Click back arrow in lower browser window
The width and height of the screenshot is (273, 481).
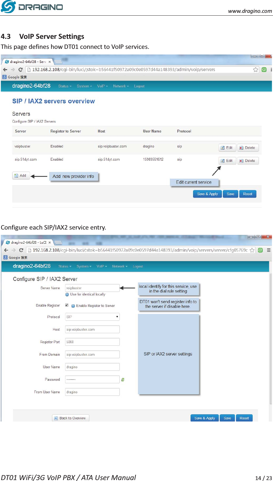6,250
